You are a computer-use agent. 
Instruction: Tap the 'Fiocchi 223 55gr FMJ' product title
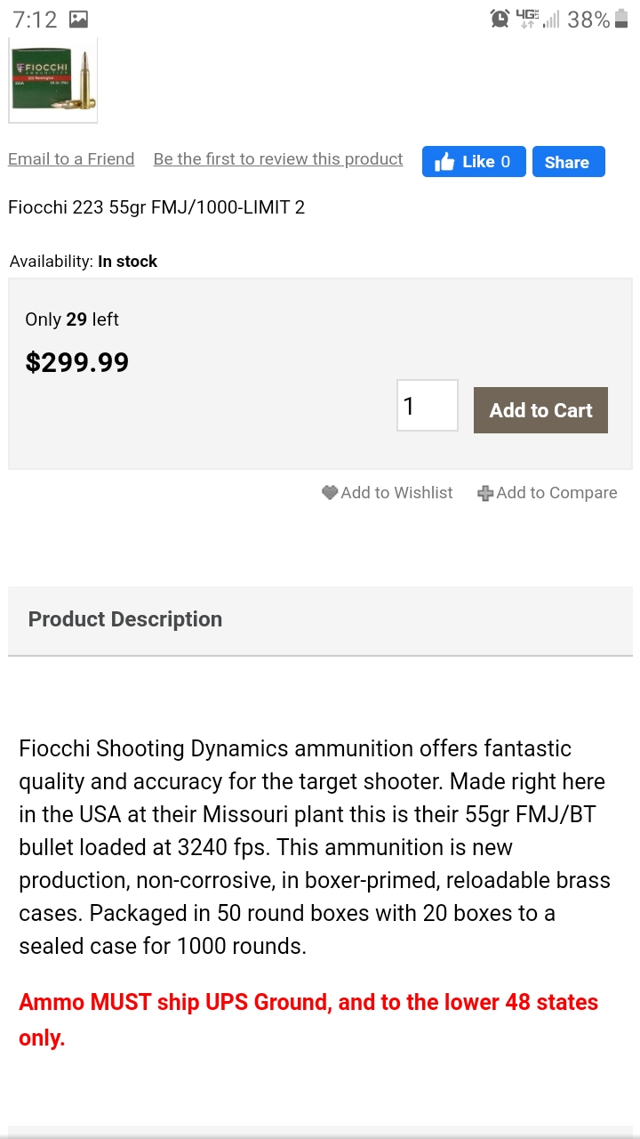click(x=156, y=207)
